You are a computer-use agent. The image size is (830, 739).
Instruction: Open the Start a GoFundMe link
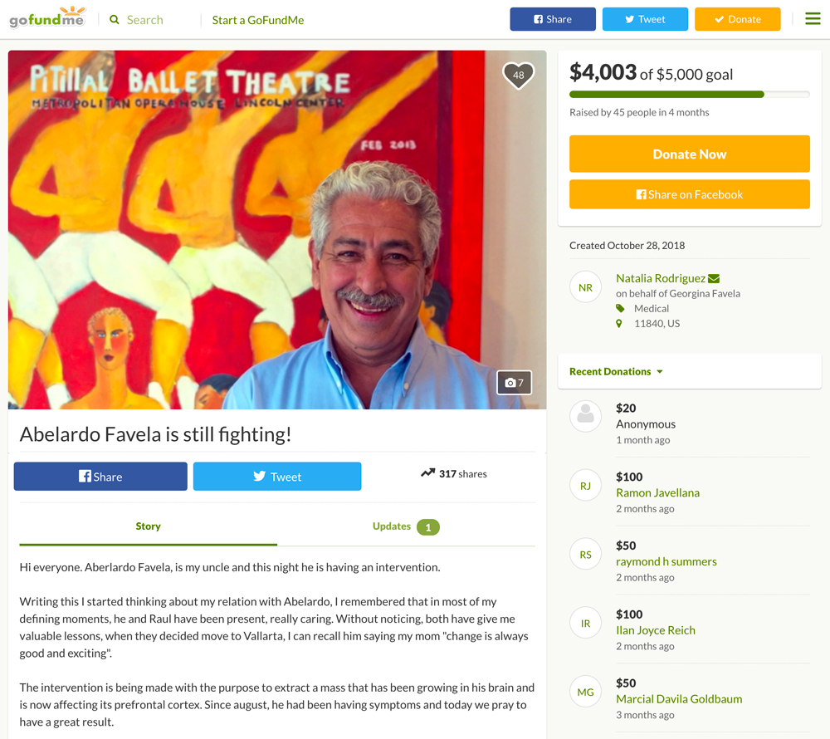tap(258, 20)
